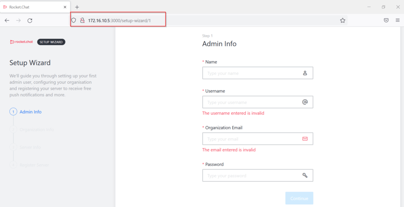Click the browser back arrow
404x207 pixels.
(7, 20)
